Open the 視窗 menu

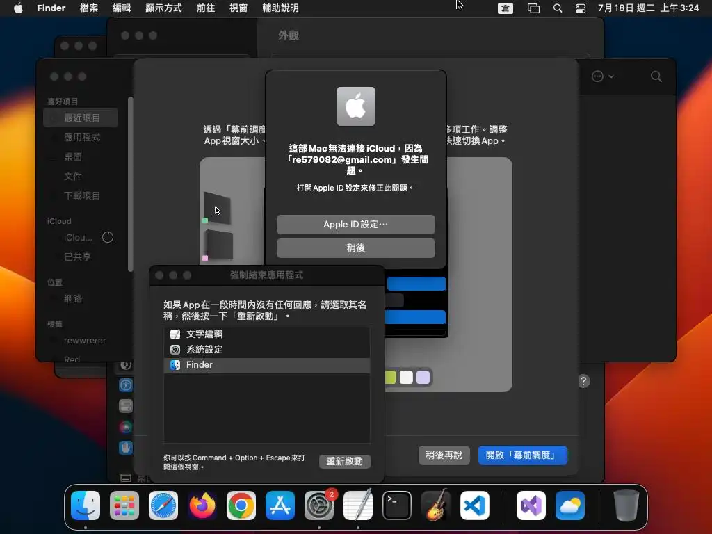(238, 8)
